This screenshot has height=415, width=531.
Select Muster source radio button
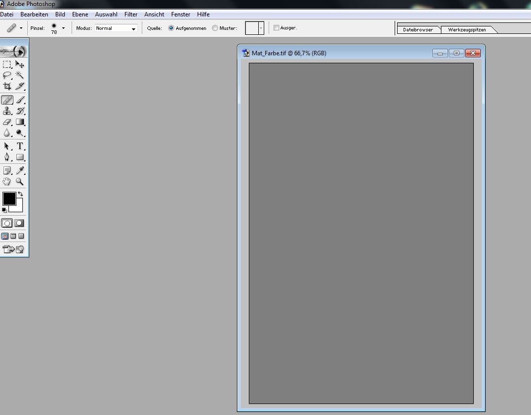coord(215,28)
